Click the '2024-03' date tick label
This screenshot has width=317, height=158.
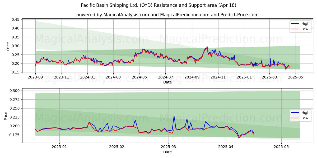(113, 77)
